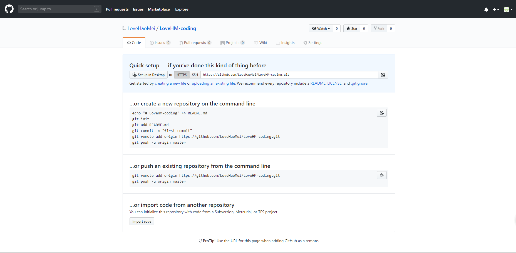Click the 'git init' command line
Image resolution: width=516 pixels, height=253 pixels.
coord(141,119)
